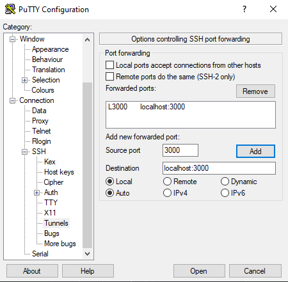The width and height of the screenshot is (288, 282).
Task: Select the Remote radio button
Action: [167, 182]
